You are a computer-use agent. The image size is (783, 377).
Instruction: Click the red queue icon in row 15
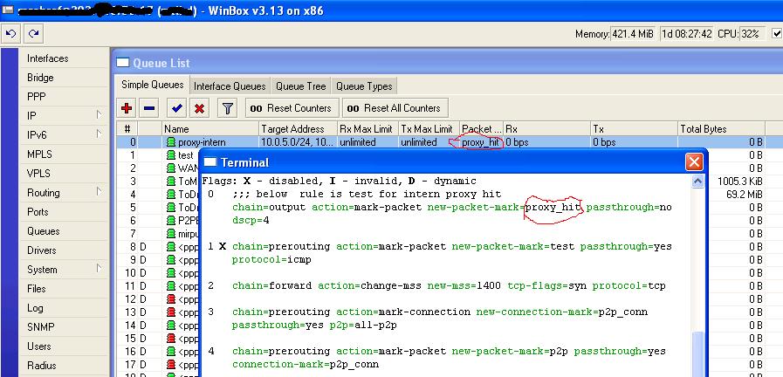(x=171, y=338)
